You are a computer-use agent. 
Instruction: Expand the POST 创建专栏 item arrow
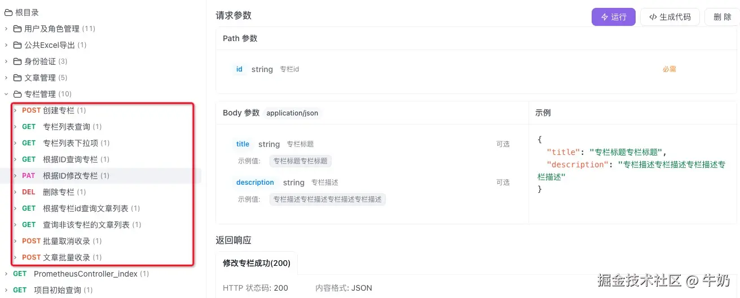point(15,110)
